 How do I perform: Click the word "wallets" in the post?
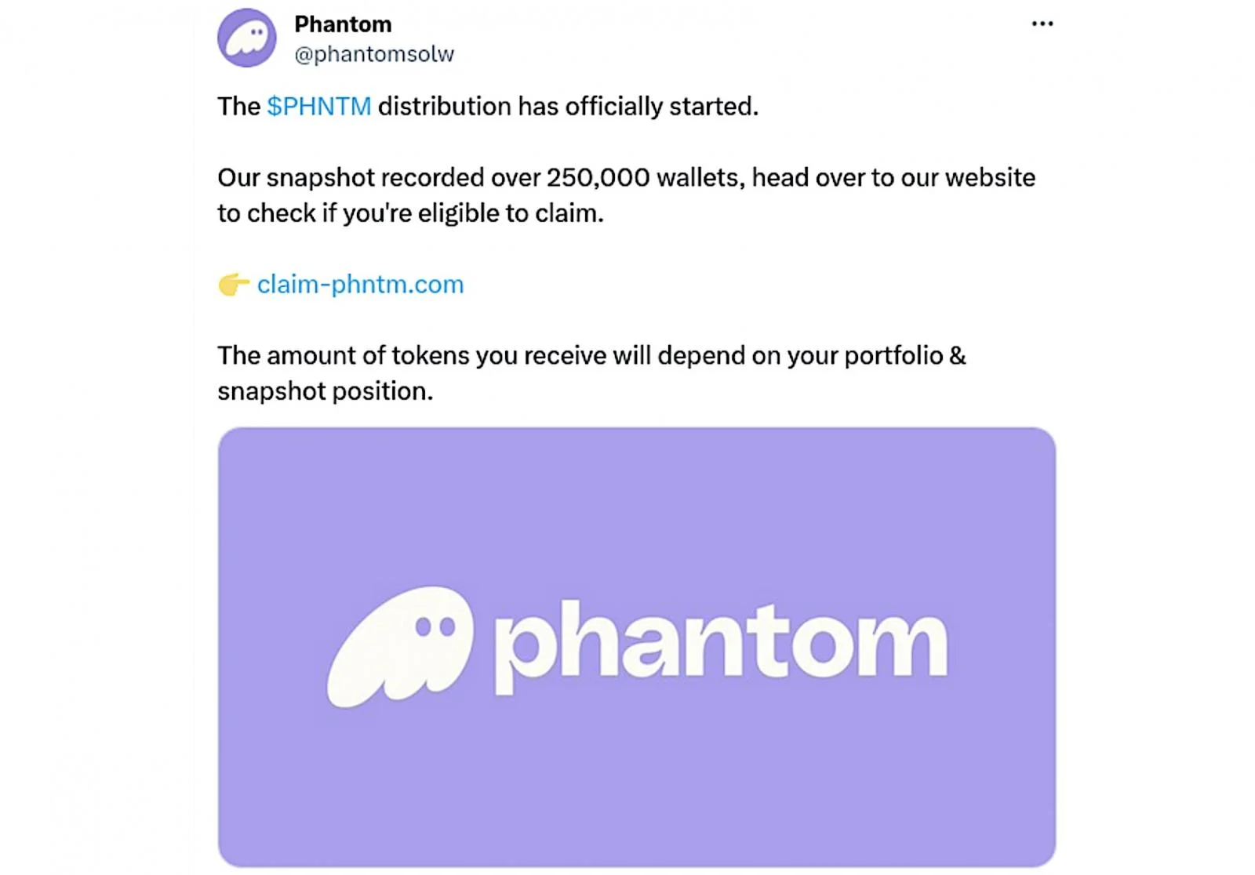point(700,178)
